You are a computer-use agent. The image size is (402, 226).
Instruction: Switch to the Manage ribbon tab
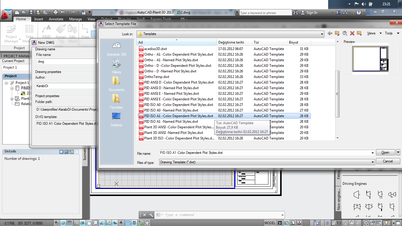(75, 19)
